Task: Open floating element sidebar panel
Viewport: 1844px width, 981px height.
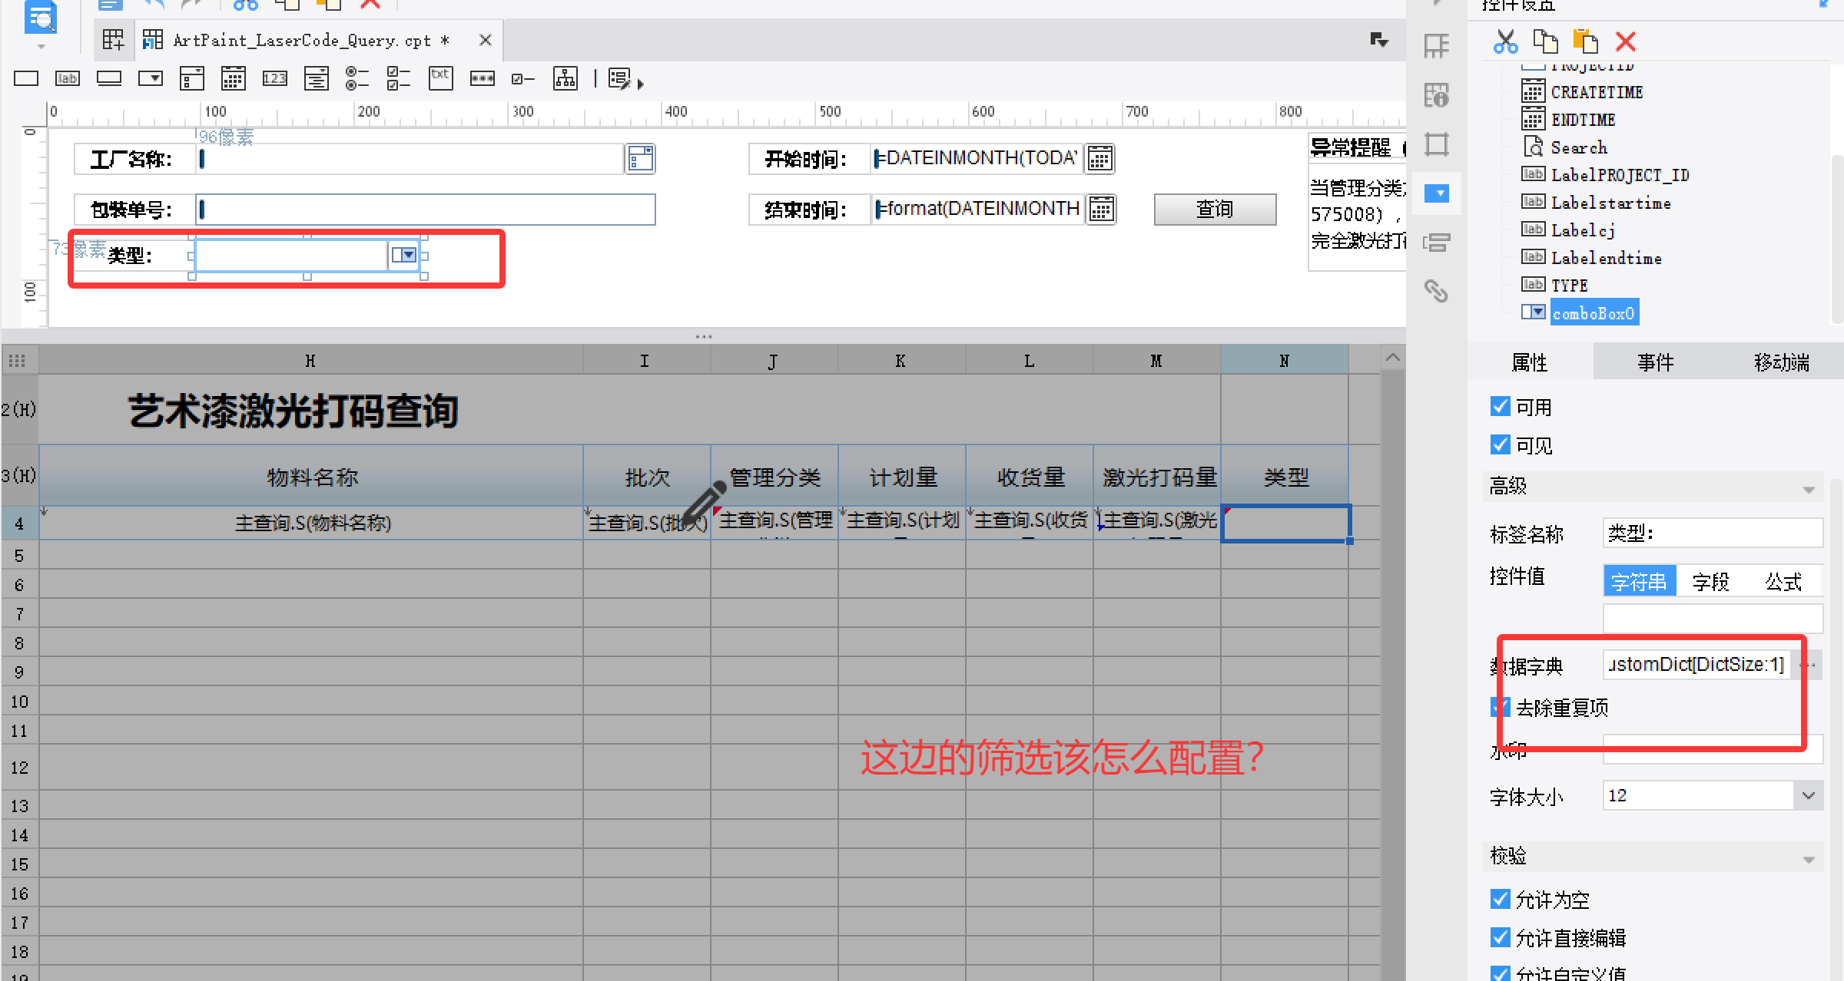Action: 1437,144
